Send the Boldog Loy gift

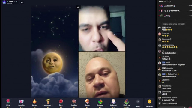(x=113, y=103)
